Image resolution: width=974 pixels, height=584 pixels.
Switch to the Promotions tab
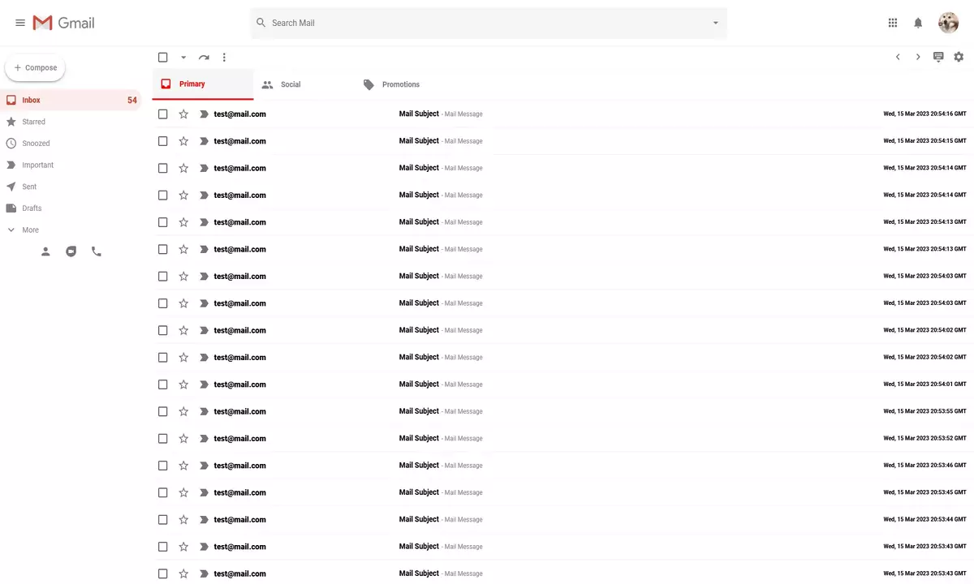(x=391, y=84)
